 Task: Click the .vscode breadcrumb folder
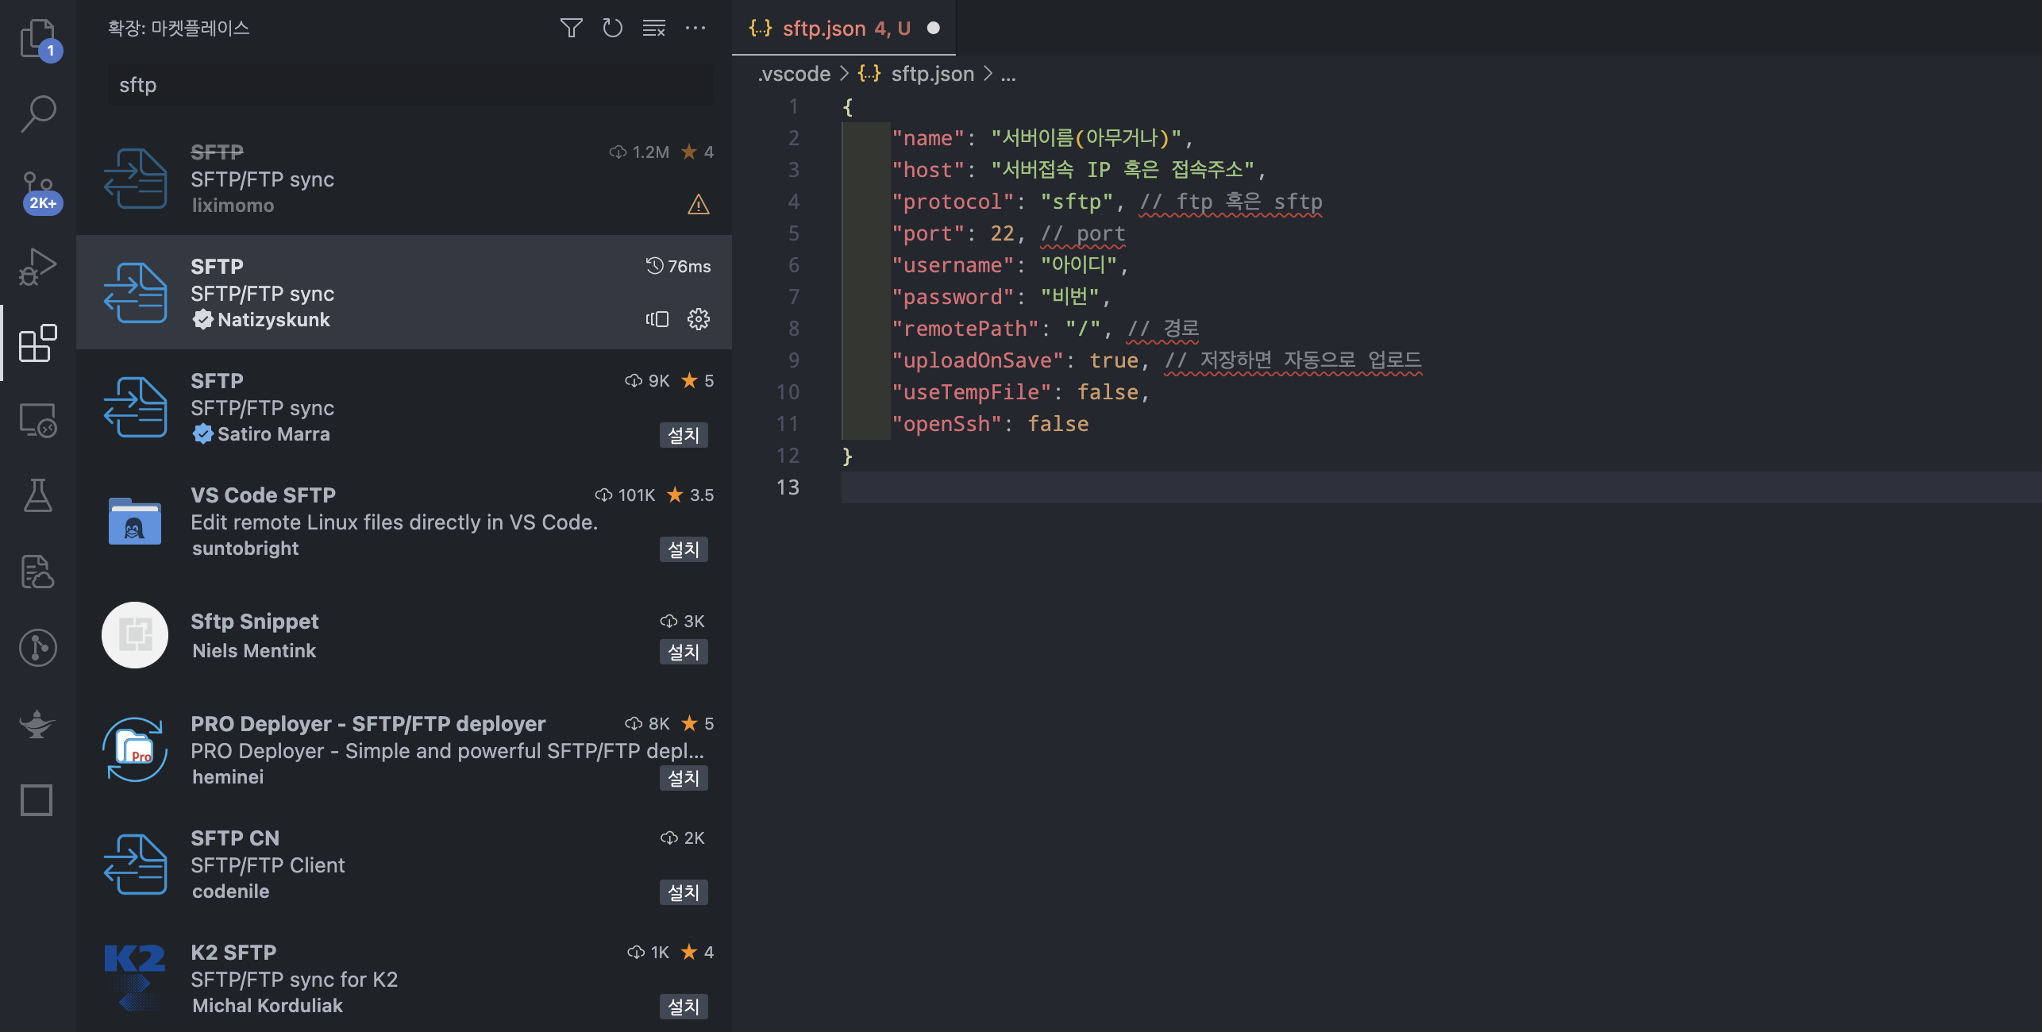coord(793,75)
